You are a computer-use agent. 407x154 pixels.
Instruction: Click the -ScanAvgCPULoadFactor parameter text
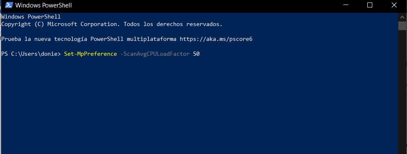click(x=155, y=54)
